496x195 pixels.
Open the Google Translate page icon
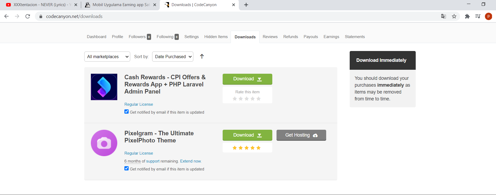tap(443, 16)
